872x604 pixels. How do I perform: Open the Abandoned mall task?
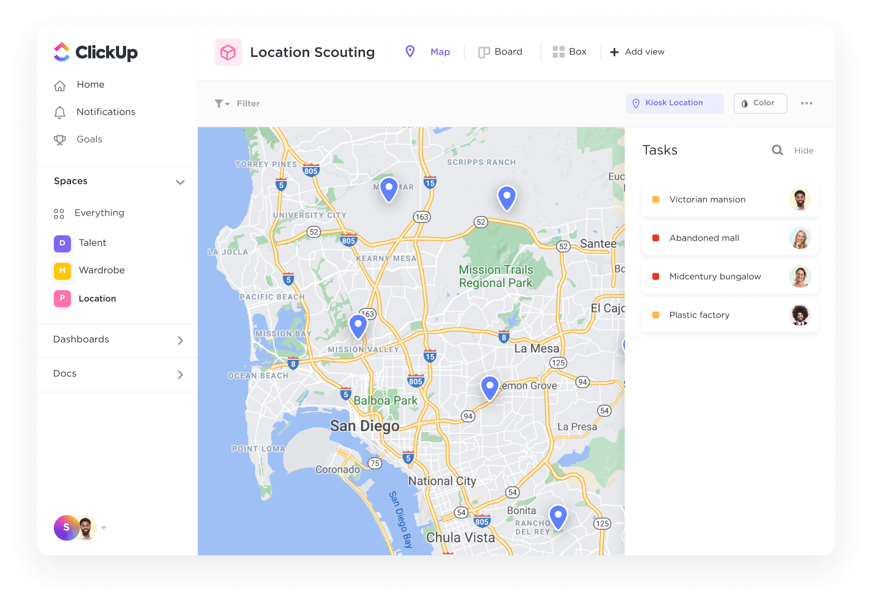click(x=730, y=238)
